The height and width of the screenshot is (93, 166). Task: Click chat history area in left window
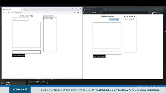(26, 35)
